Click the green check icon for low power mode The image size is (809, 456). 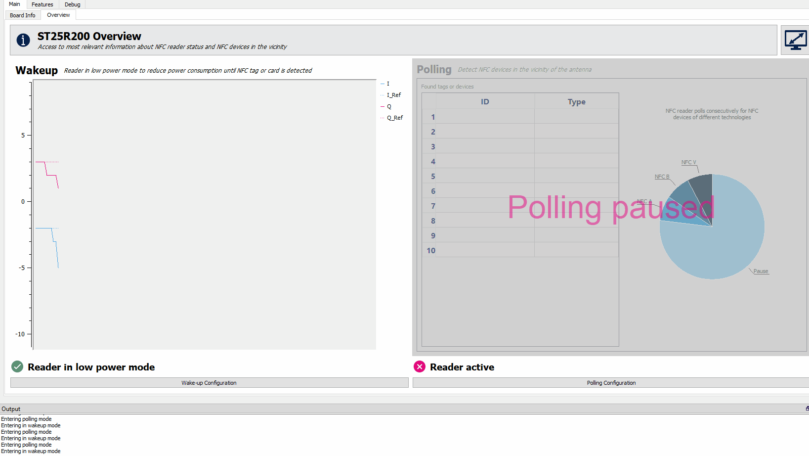coord(17,366)
